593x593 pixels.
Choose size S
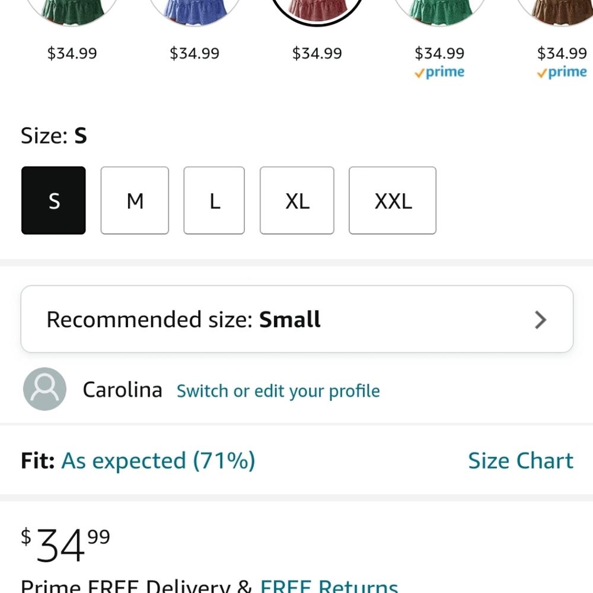click(53, 200)
